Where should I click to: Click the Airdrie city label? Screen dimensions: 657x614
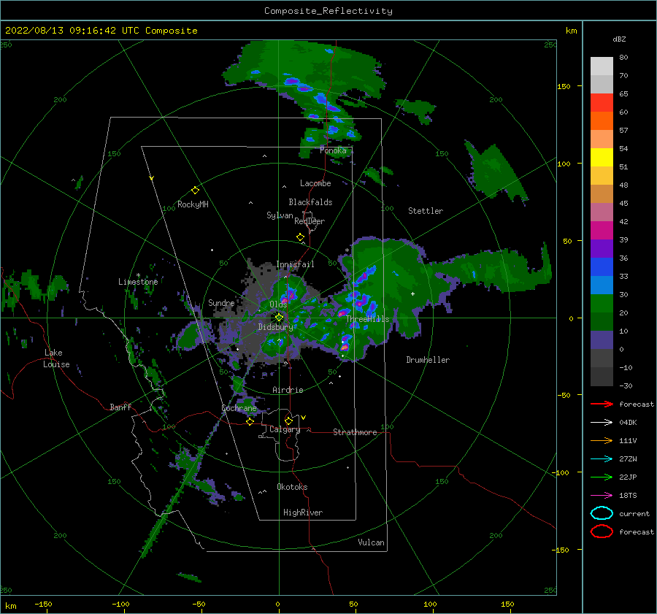[x=288, y=390]
